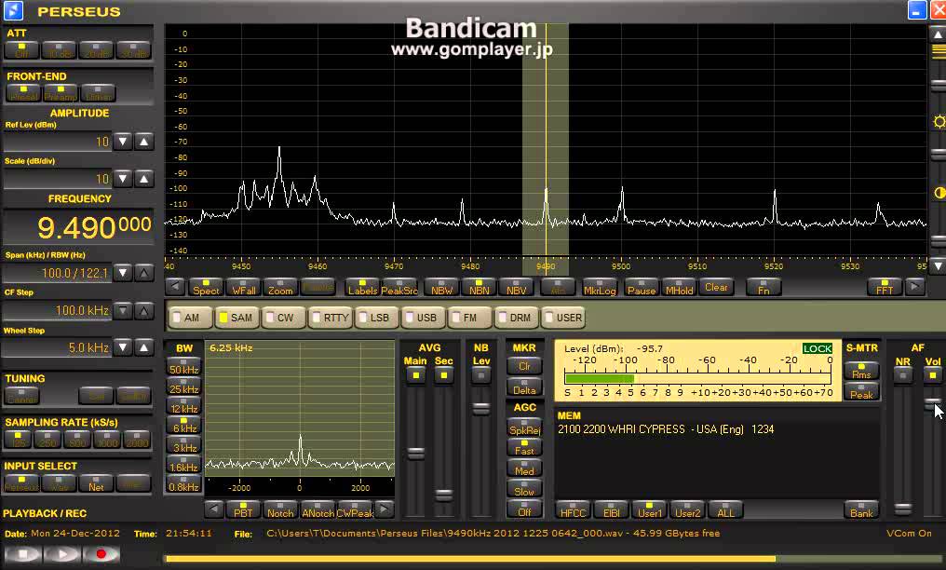Switch display to Spect view

pos(206,287)
